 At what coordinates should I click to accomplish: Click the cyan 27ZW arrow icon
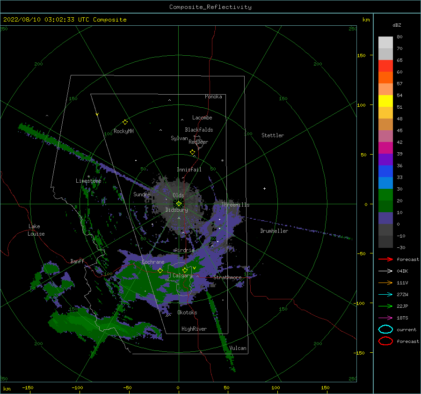coord(385,295)
